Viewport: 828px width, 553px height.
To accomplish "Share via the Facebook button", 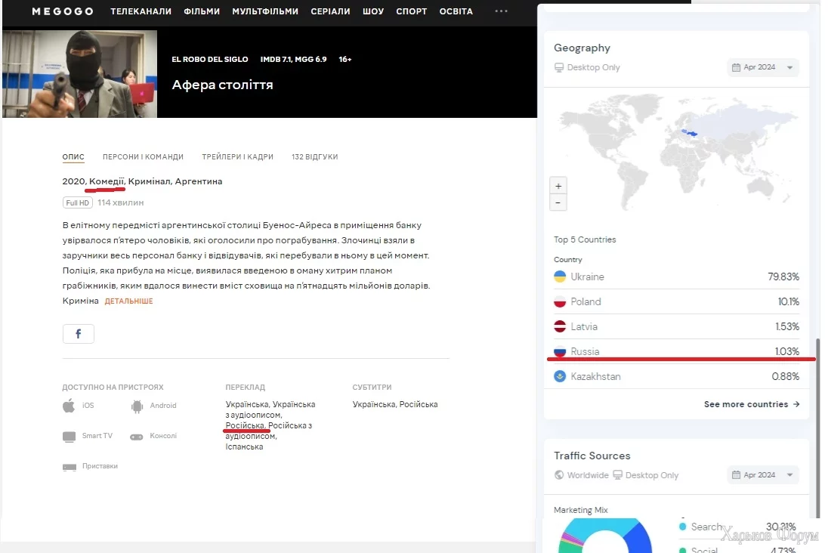I will (x=78, y=334).
